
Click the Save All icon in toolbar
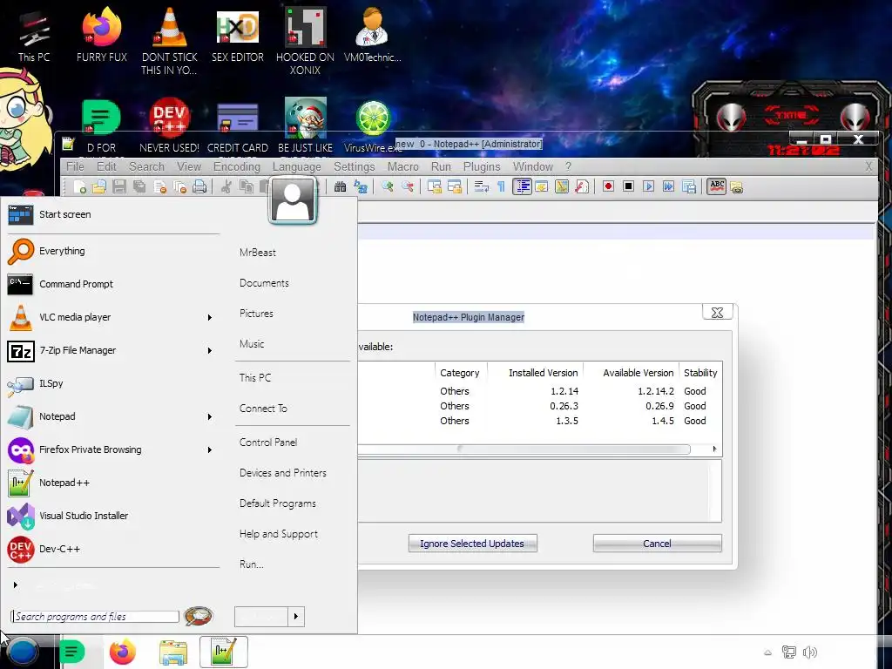[x=139, y=186]
